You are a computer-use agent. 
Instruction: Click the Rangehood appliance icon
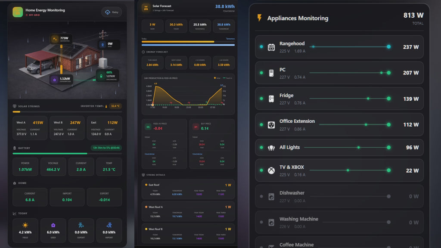coord(271,47)
